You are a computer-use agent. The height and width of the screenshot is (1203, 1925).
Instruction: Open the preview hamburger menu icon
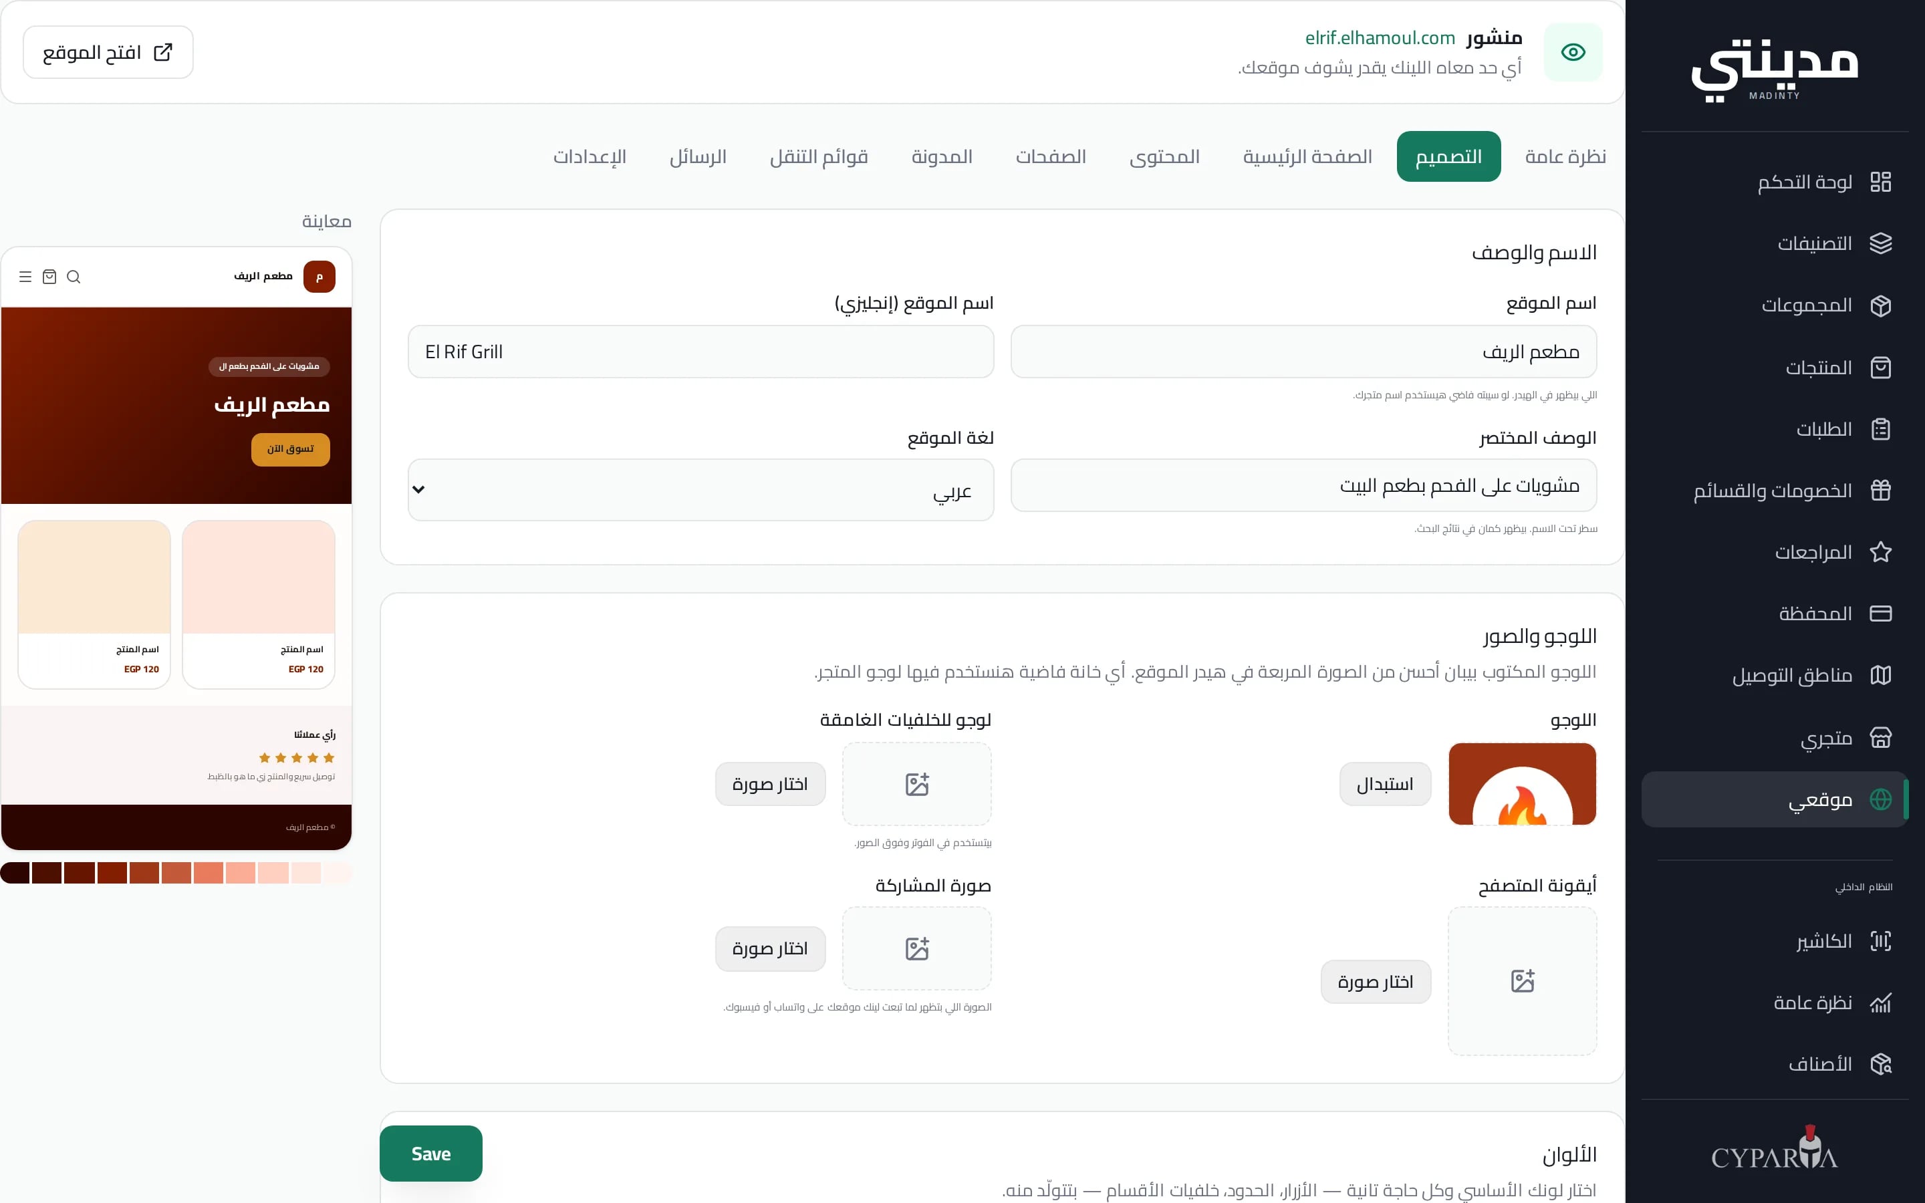(25, 277)
